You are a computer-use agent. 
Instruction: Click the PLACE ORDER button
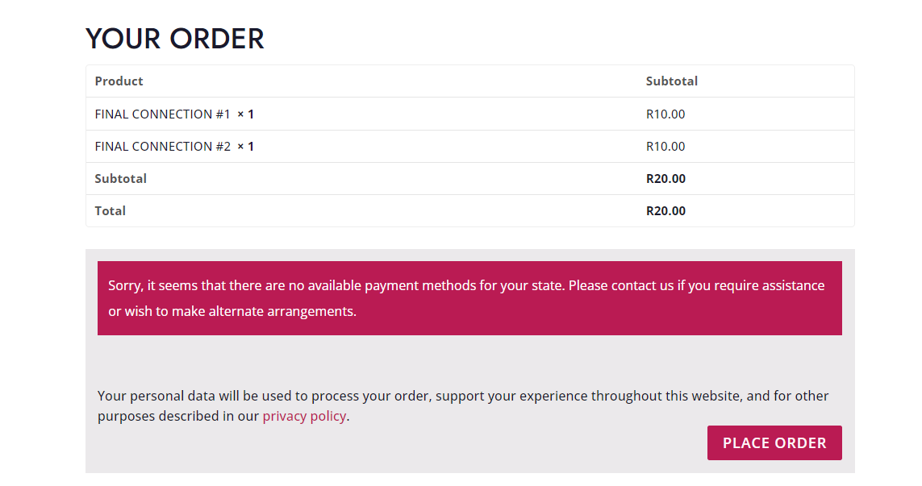774,442
